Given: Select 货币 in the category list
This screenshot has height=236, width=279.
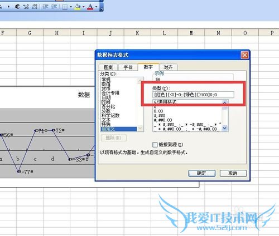Looking at the screenshot, I should click(x=106, y=88).
